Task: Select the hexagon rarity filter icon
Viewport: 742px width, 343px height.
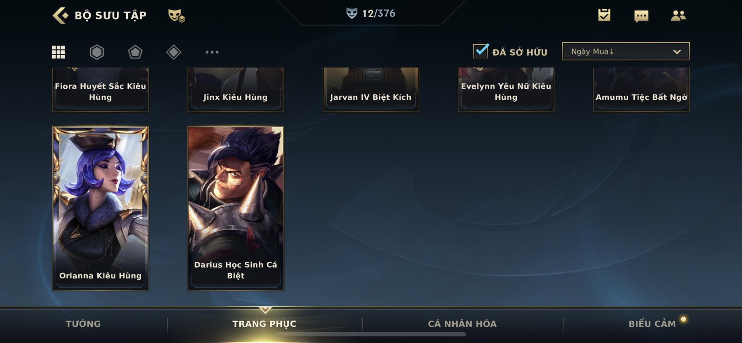Action: [x=97, y=52]
